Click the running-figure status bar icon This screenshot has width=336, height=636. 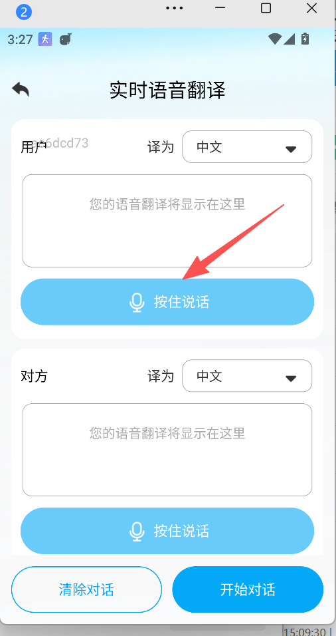pyautogui.click(x=45, y=39)
